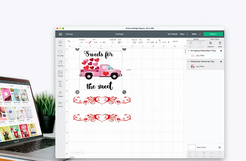The image size is (246, 161).
Task: Toggle Blank Canvas visibility
Action: click(x=220, y=147)
